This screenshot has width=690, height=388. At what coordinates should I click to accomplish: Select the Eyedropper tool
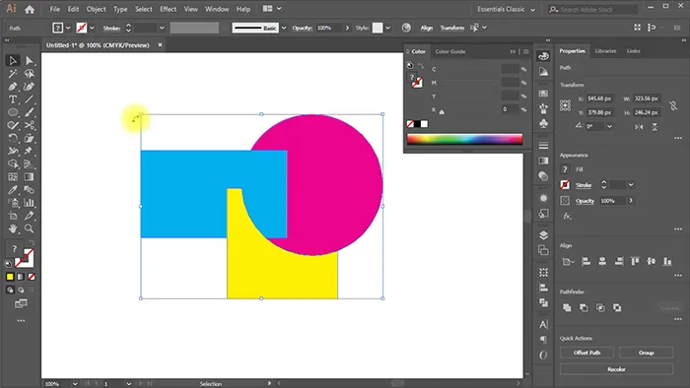click(x=13, y=190)
